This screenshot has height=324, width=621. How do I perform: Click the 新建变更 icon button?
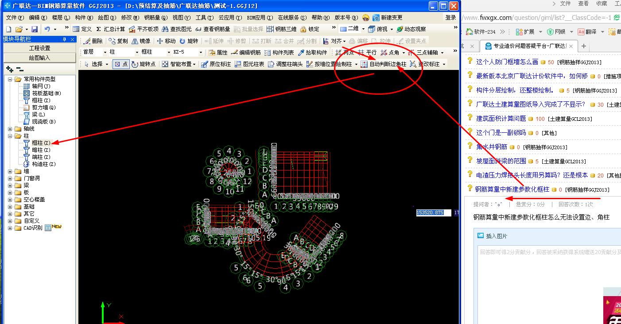(x=388, y=17)
